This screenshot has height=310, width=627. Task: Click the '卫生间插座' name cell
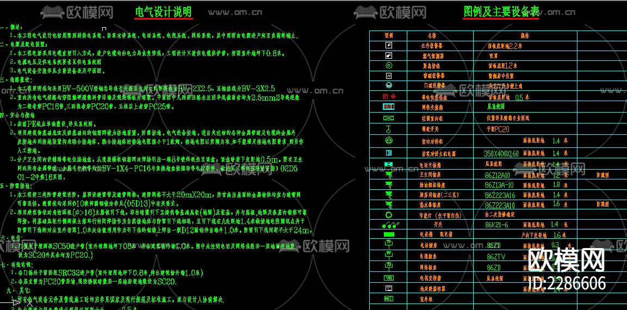click(x=430, y=175)
